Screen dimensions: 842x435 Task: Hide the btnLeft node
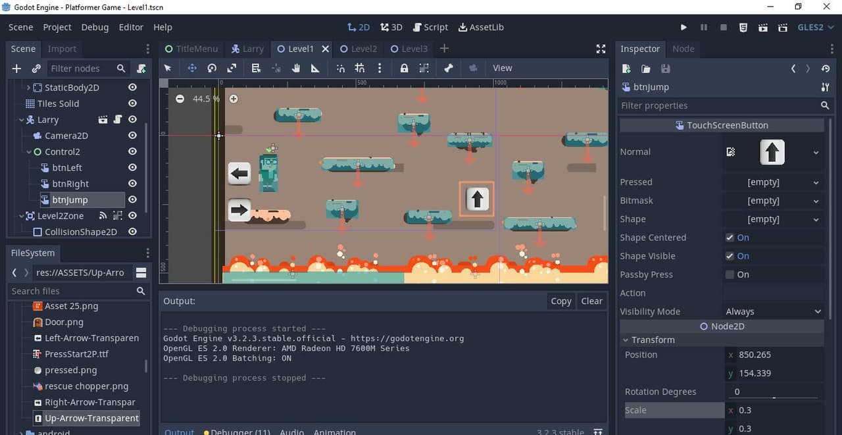(132, 167)
